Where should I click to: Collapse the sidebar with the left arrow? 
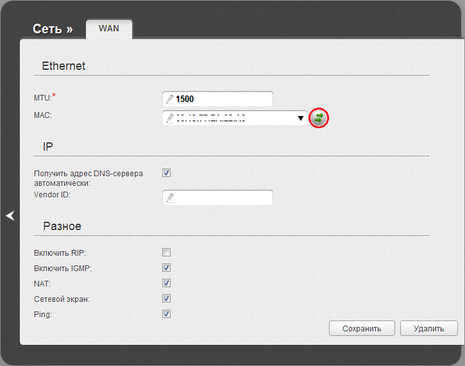[10, 215]
